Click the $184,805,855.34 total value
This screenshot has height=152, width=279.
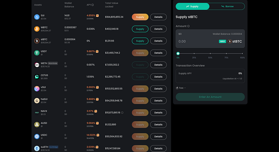pyautogui.click(x=114, y=17)
